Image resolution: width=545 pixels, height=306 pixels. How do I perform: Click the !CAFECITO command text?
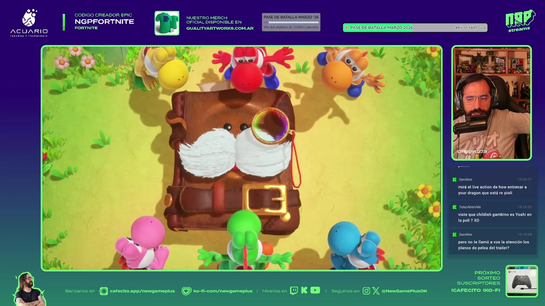point(465,291)
